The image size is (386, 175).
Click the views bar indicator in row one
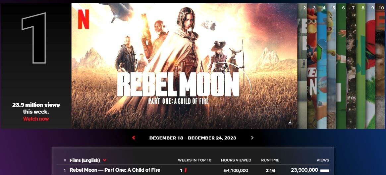pyautogui.click(x=325, y=170)
